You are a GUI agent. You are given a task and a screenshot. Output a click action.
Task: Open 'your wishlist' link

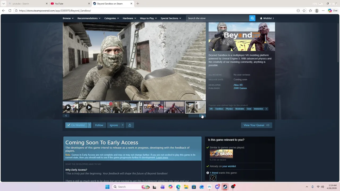tap(229, 166)
